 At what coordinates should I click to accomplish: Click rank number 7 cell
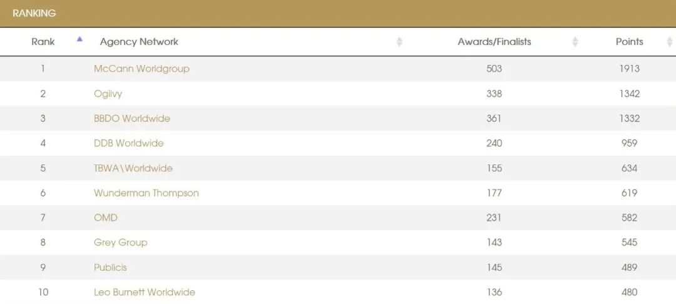pos(43,218)
